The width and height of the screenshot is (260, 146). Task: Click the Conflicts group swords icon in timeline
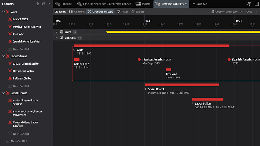coord(62,38)
